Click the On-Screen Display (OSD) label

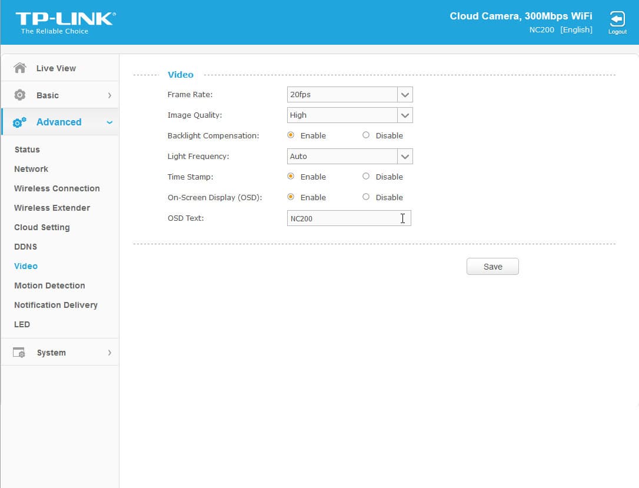click(x=215, y=197)
